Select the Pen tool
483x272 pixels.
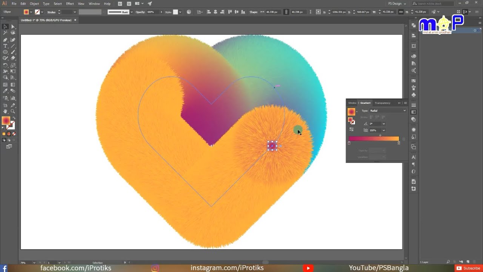click(x=5, y=39)
